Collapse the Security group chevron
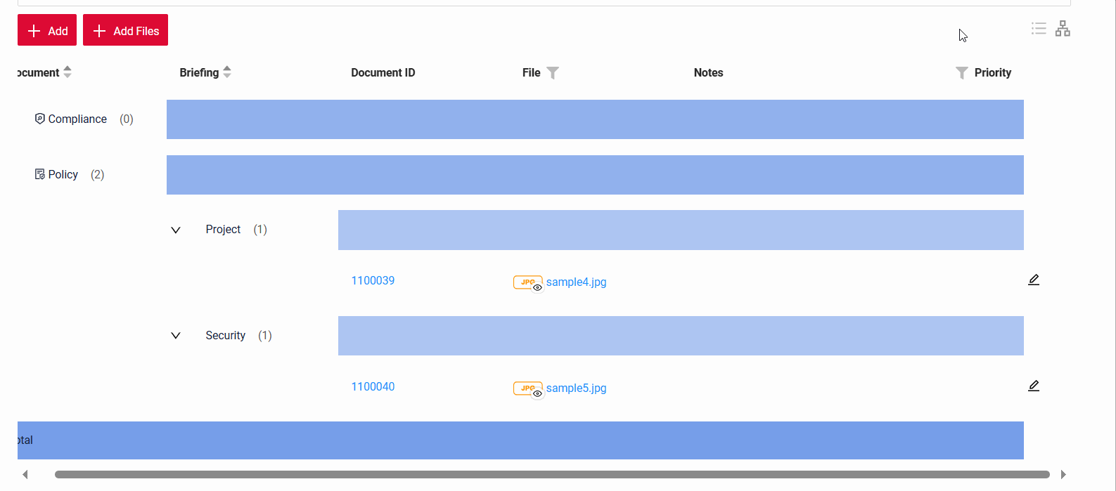Screen dimensions: 1116x491 pos(176,336)
